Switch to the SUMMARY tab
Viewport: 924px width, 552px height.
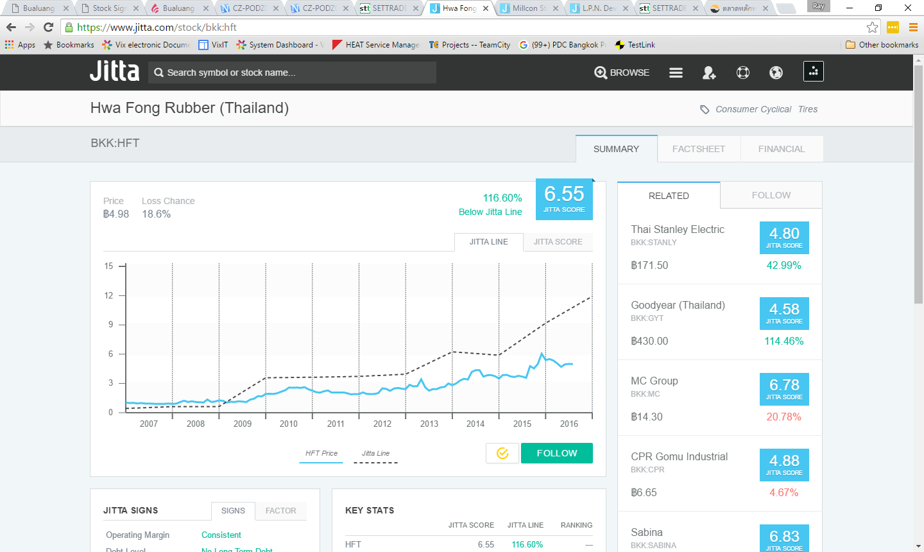tap(616, 149)
